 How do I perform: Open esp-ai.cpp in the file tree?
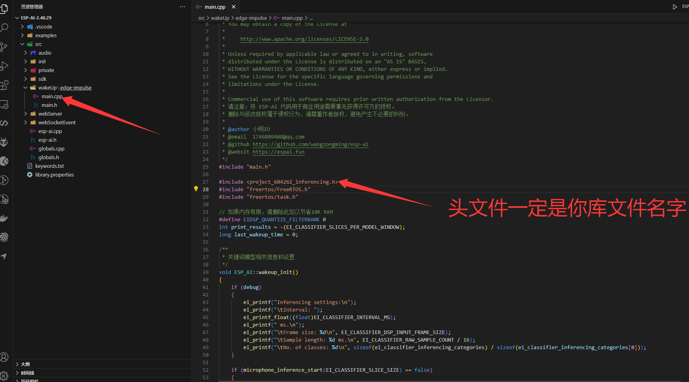[x=50, y=131]
